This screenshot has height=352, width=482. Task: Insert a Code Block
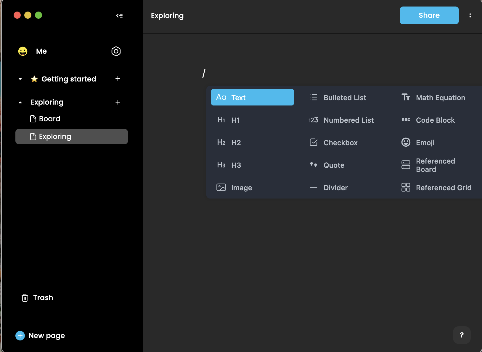click(435, 120)
